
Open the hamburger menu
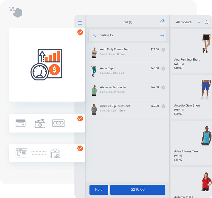click(80, 23)
